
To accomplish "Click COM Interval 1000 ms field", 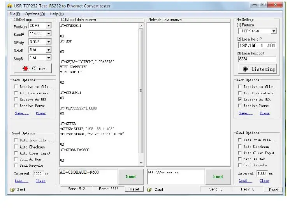I will point(38,174).
